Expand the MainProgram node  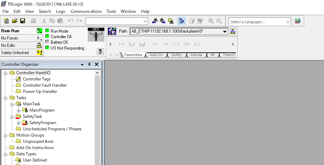point(19,111)
